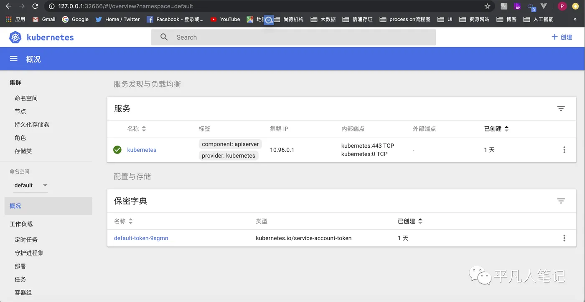Open the hamburger menu beside 概况
585x302 pixels.
[14, 59]
